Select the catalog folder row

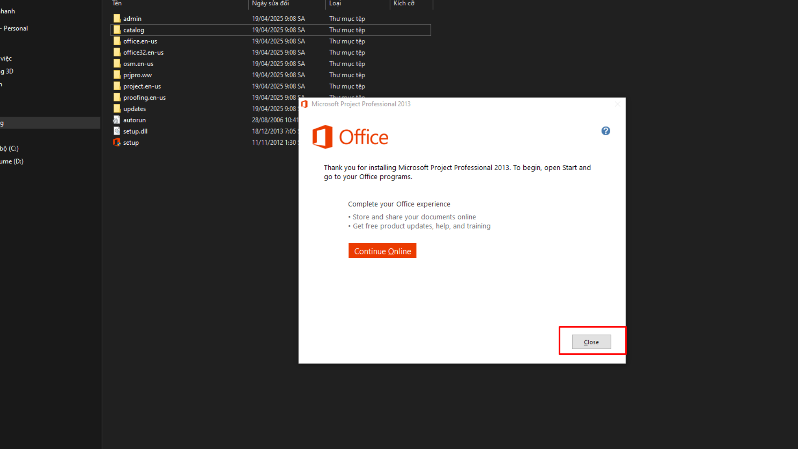134,30
